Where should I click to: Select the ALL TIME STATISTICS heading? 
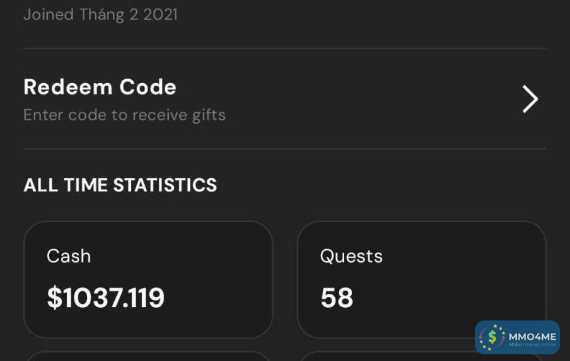click(x=120, y=185)
